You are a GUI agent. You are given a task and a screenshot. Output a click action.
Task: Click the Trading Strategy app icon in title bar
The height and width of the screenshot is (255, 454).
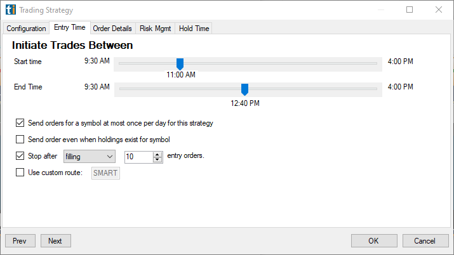click(x=10, y=10)
